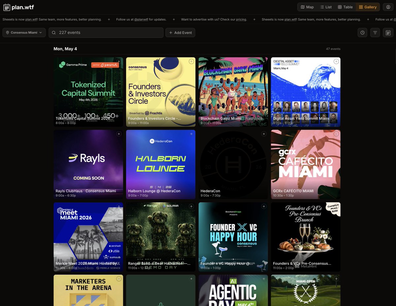Add GCRx CAFÉCITO MIAMI with plus icon
Screen dimensions: 396x306
click(336, 134)
